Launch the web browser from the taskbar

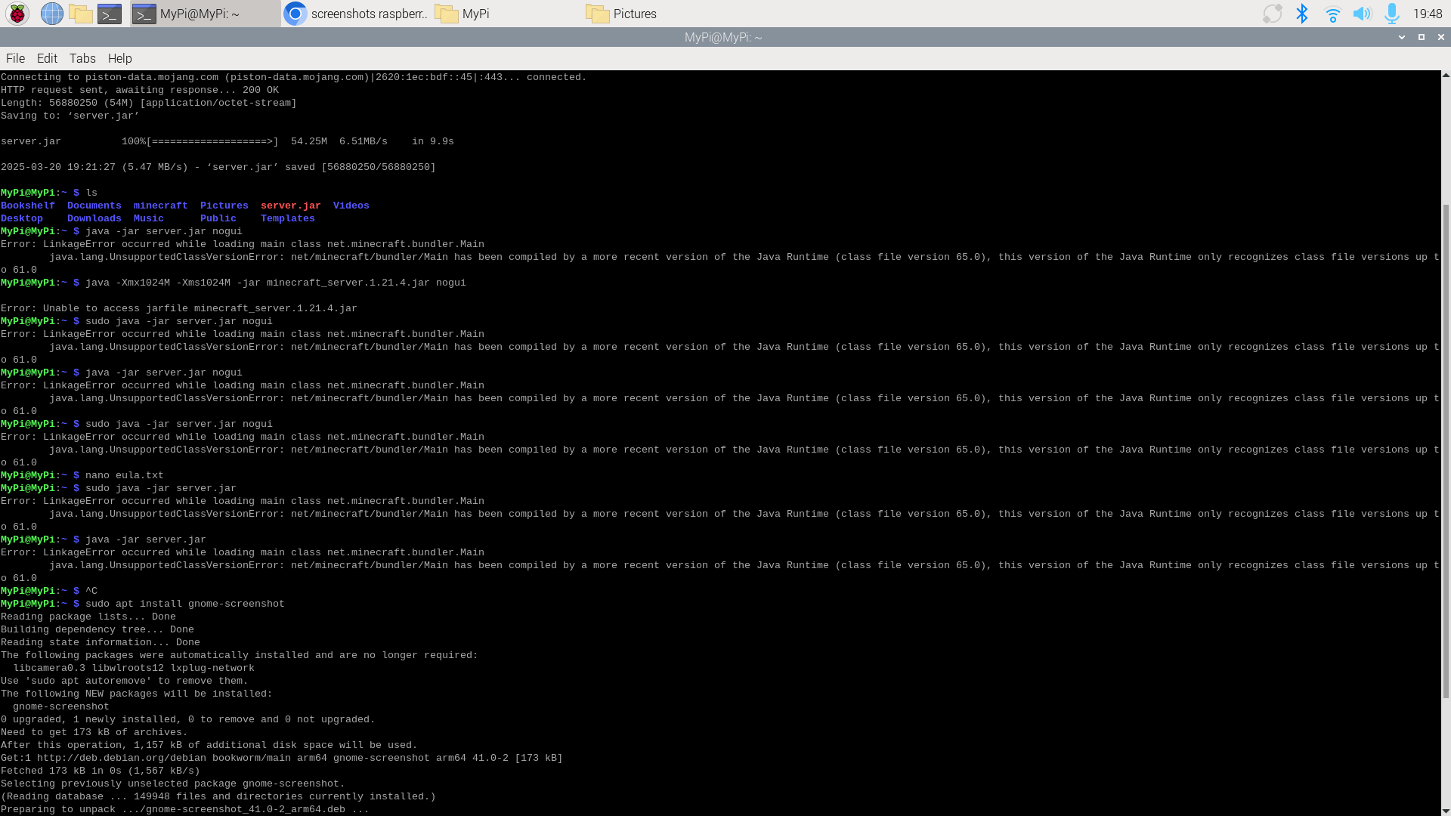coord(51,13)
